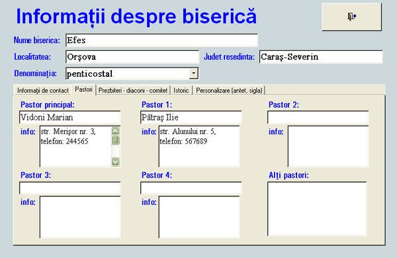Screen dimensions: 397x258
Task: Click scroll up arrow in Pastor principal info
Action: point(115,131)
